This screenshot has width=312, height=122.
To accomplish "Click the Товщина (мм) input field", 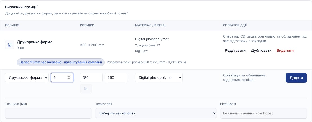I will click(49, 113).
